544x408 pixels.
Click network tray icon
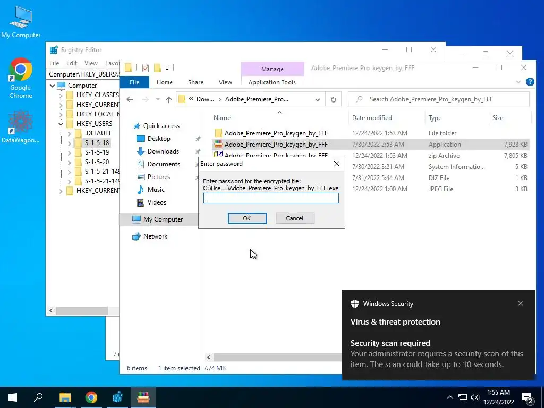(463, 397)
